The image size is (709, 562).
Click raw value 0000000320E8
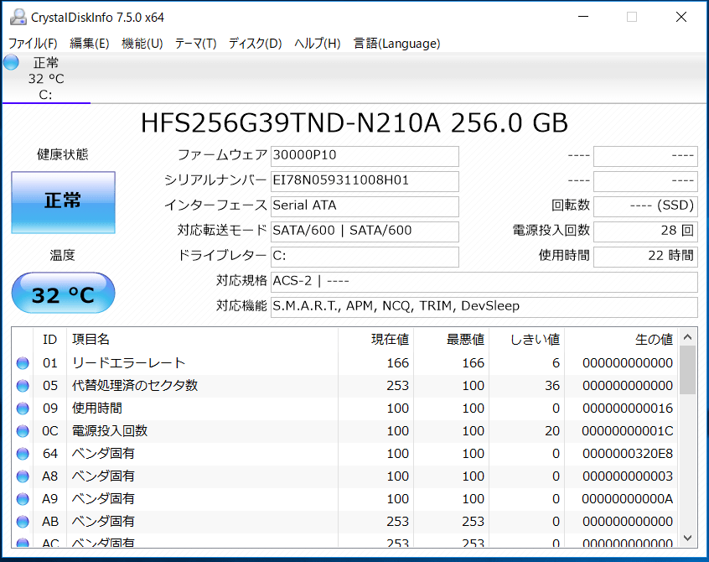tap(628, 454)
